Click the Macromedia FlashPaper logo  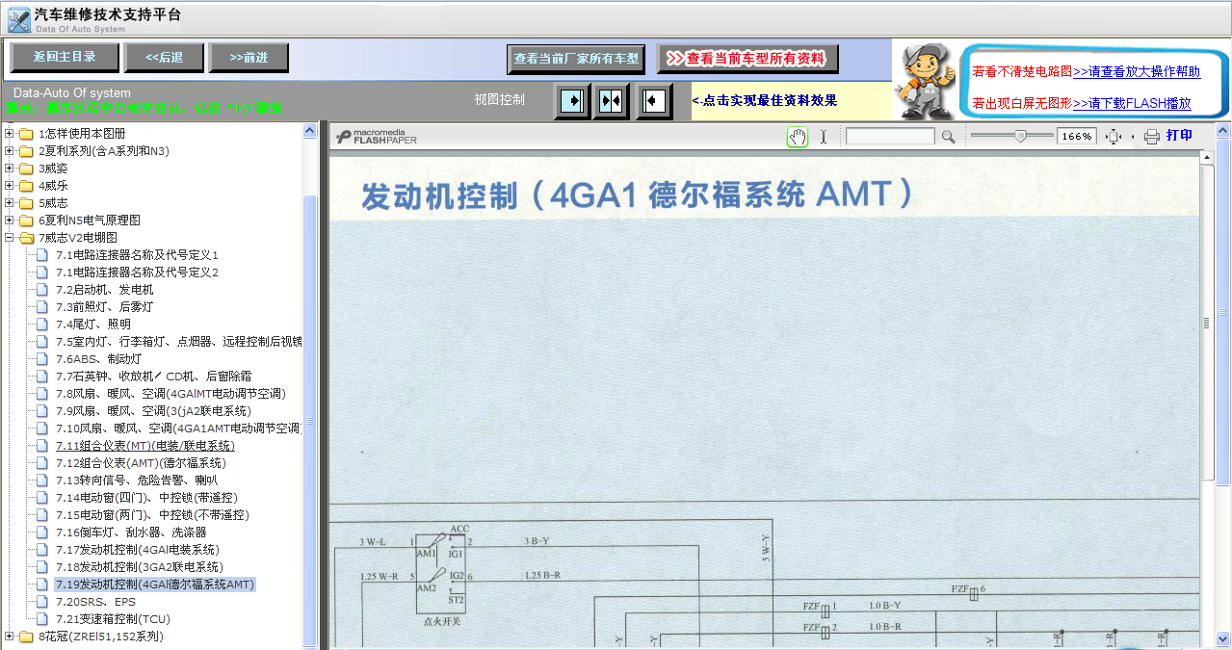(x=377, y=137)
